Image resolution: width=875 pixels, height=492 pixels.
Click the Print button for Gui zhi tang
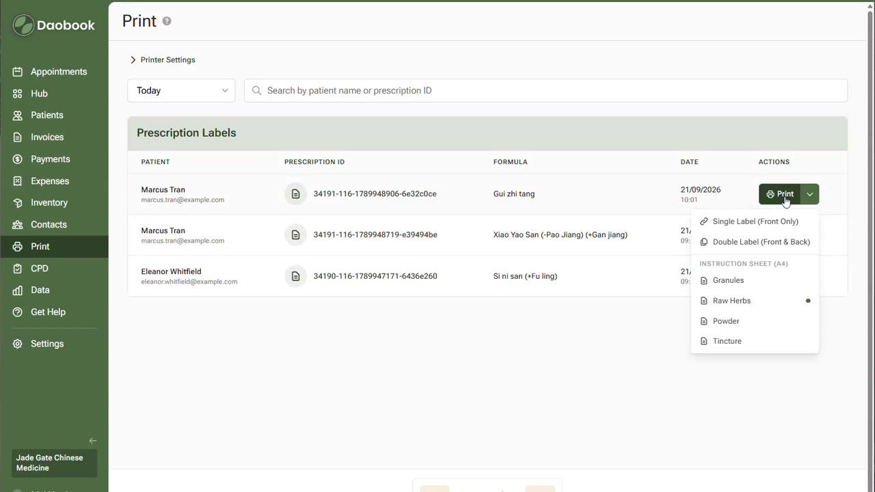coord(779,194)
